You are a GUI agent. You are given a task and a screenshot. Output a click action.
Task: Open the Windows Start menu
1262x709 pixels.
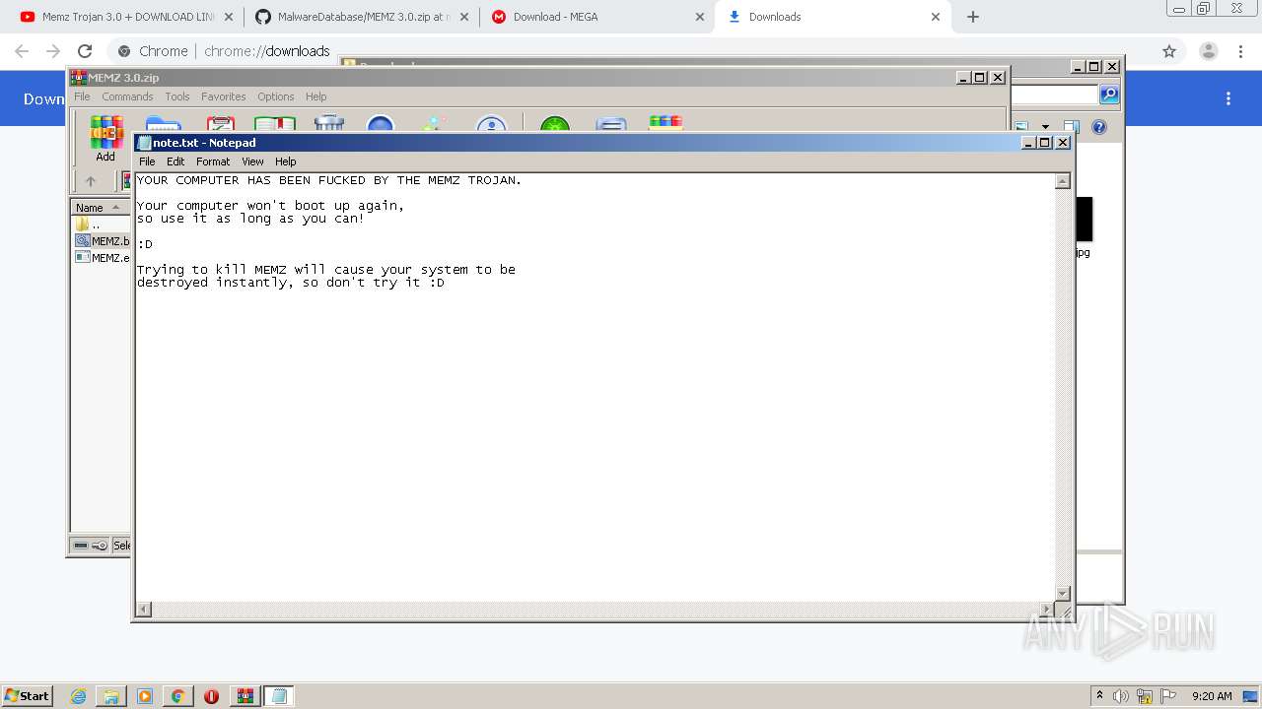coord(27,695)
